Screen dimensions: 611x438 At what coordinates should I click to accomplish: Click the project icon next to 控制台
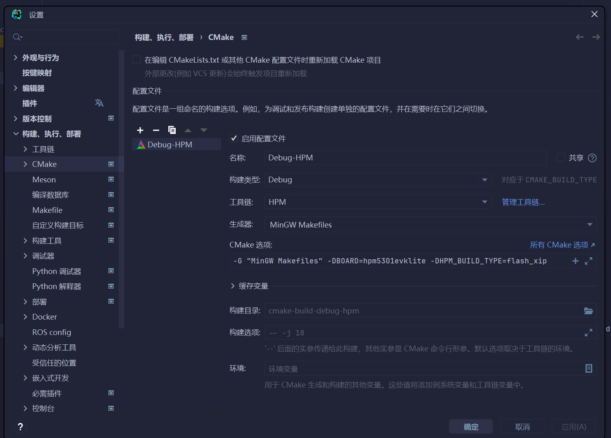point(111,408)
